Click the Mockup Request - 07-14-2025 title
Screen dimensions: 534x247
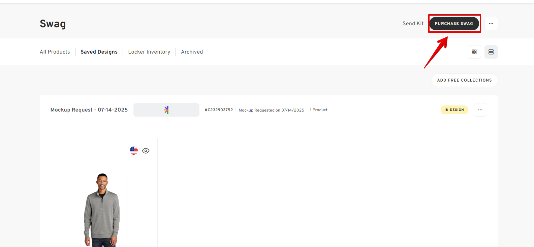point(89,110)
